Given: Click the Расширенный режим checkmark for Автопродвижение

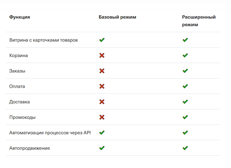Looking at the screenshot, I should tap(185, 148).
